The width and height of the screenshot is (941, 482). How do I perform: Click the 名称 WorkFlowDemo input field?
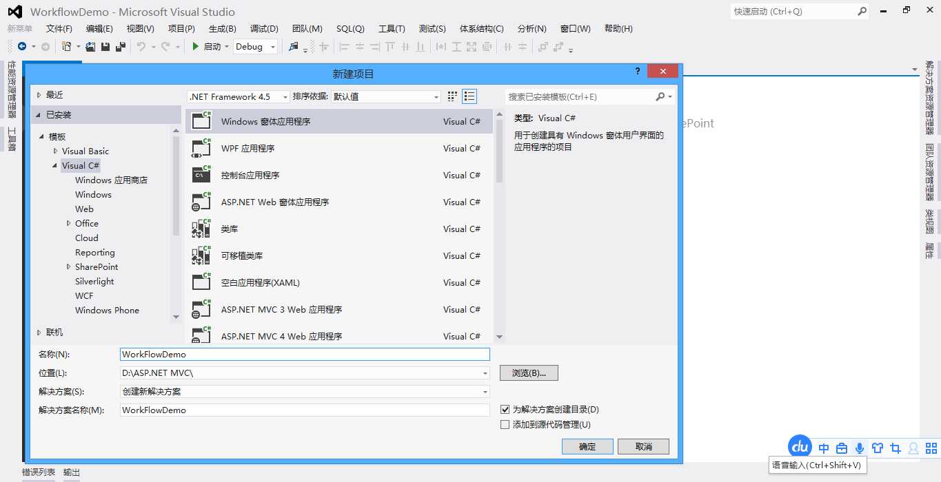click(305, 355)
